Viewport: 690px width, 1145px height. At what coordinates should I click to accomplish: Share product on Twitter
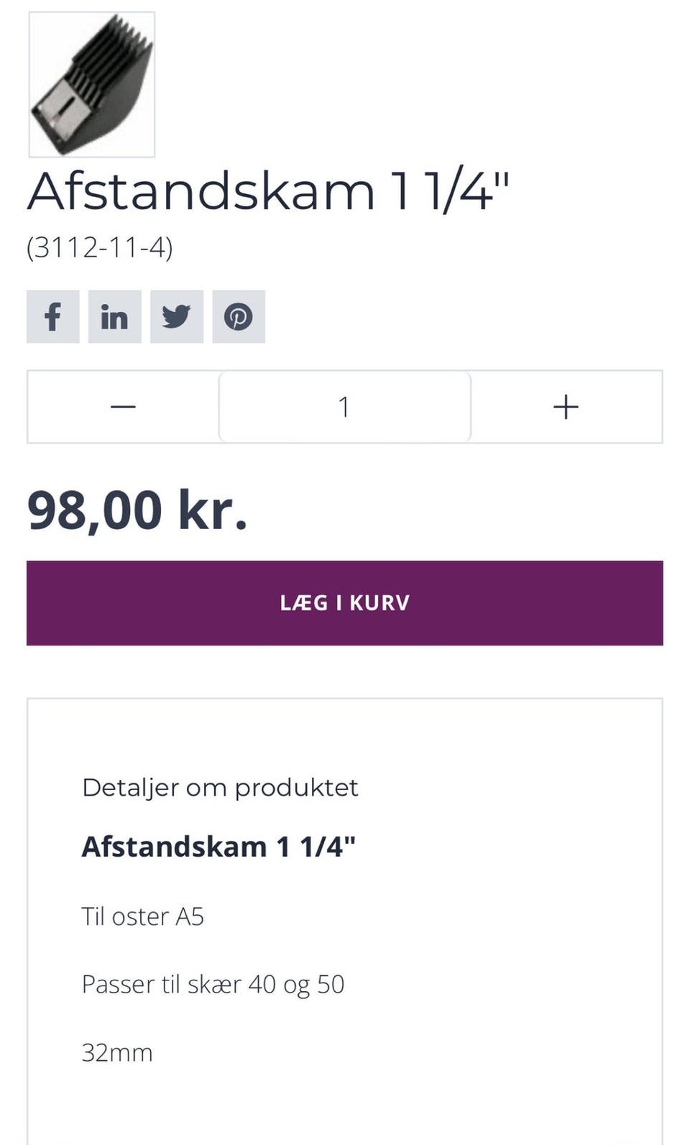[176, 317]
